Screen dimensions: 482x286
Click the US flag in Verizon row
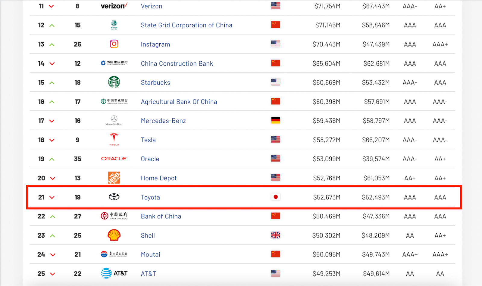pyautogui.click(x=276, y=6)
